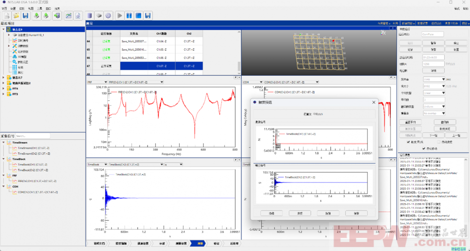Viewport: 470px width, 251px height.
Task: Open the TimeBlock(Ch2) signal dropdown
Action: [x=136, y=165]
